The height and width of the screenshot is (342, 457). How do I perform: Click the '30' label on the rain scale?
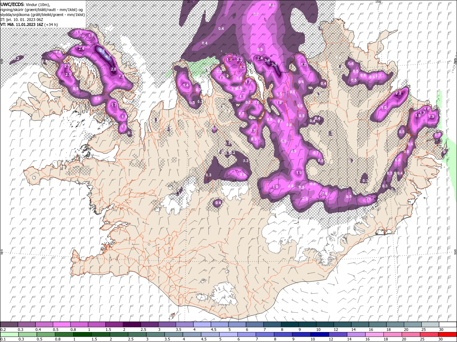click(441, 340)
